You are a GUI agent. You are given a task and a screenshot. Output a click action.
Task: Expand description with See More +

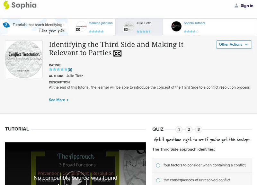tap(59, 100)
